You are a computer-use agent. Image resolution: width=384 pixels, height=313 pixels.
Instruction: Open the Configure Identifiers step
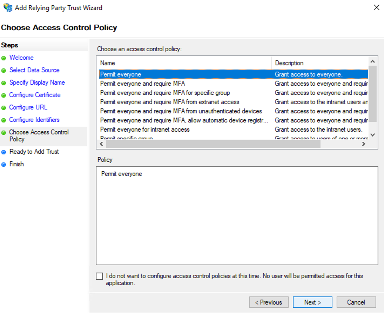[x=34, y=120]
